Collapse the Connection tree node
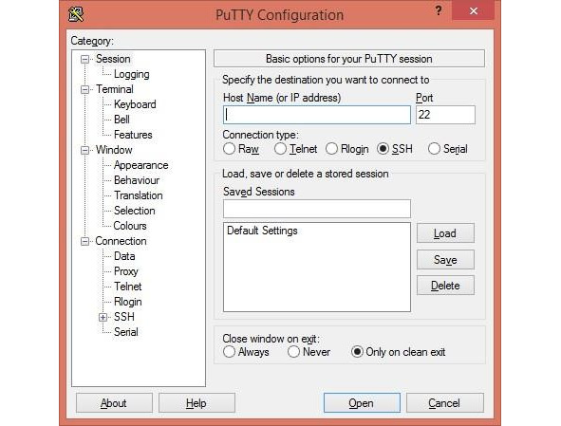The height and width of the screenshot is (426, 561). click(84, 241)
